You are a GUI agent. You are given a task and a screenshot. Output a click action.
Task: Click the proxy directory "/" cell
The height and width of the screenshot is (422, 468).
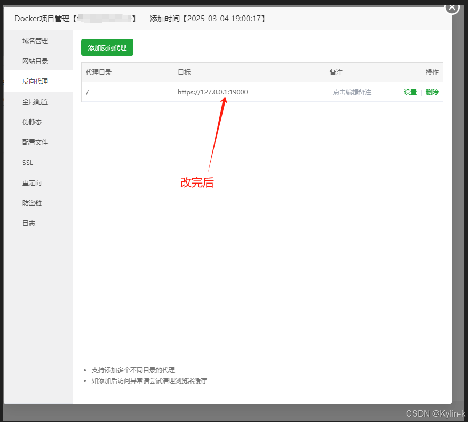[x=87, y=92]
